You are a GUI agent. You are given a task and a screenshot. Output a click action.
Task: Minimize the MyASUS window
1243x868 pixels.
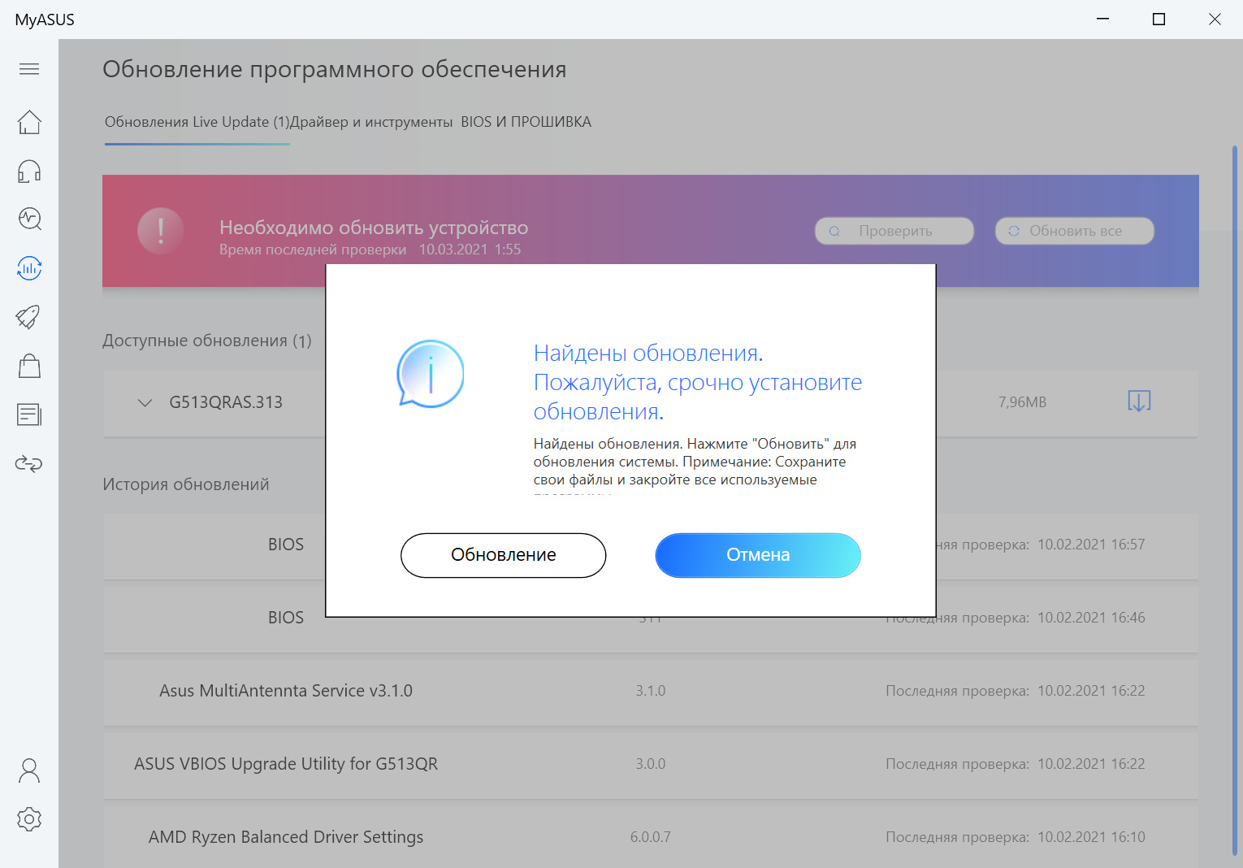tap(1102, 19)
